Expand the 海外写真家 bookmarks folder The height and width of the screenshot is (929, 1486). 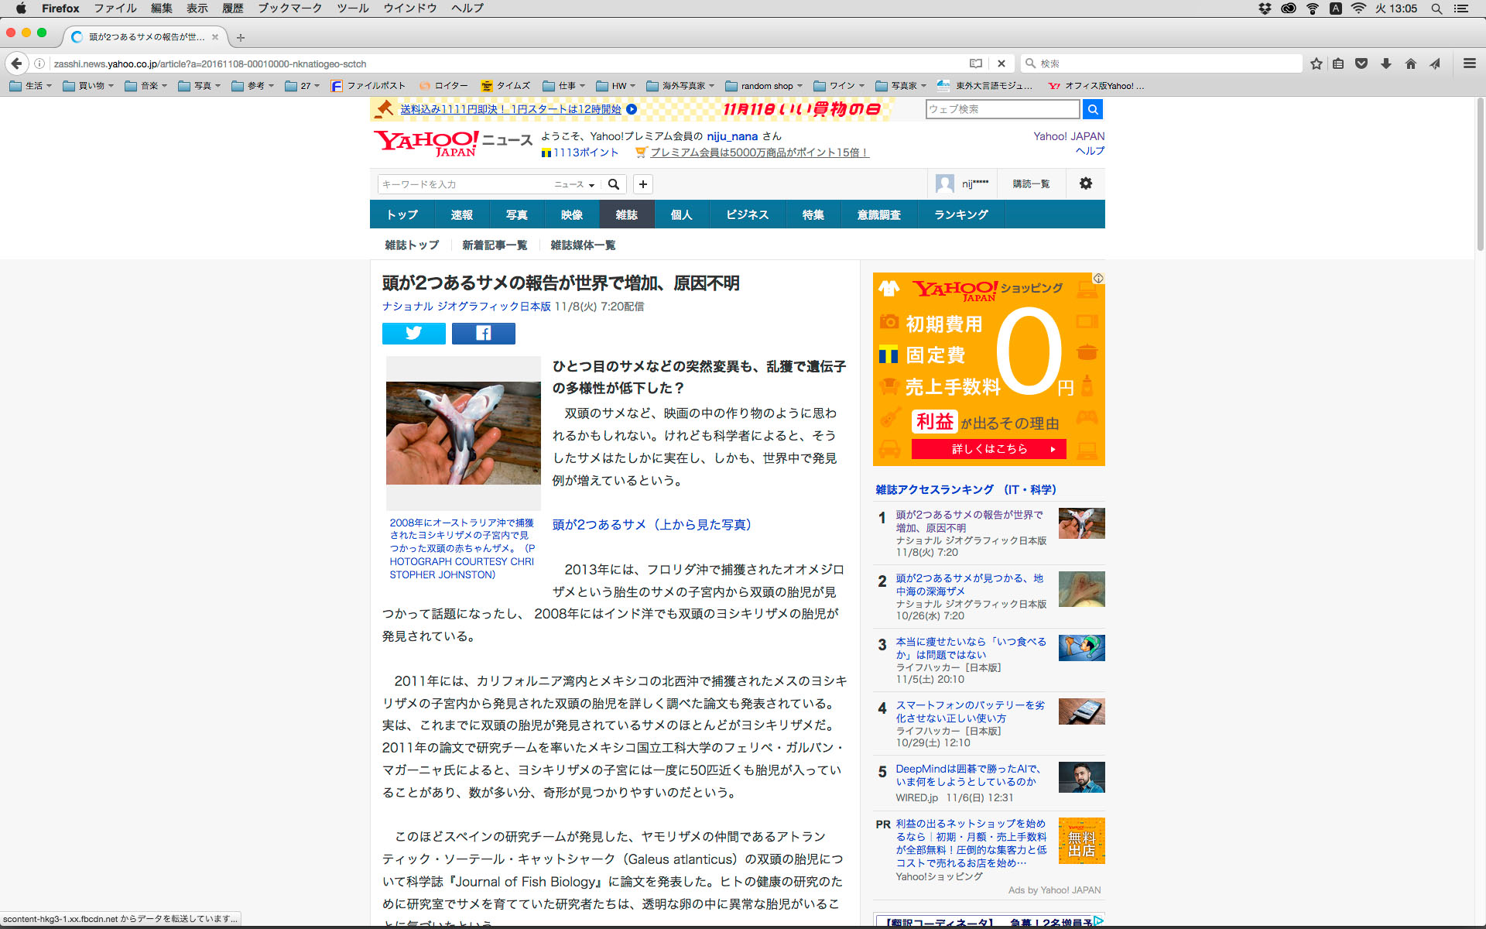point(680,86)
